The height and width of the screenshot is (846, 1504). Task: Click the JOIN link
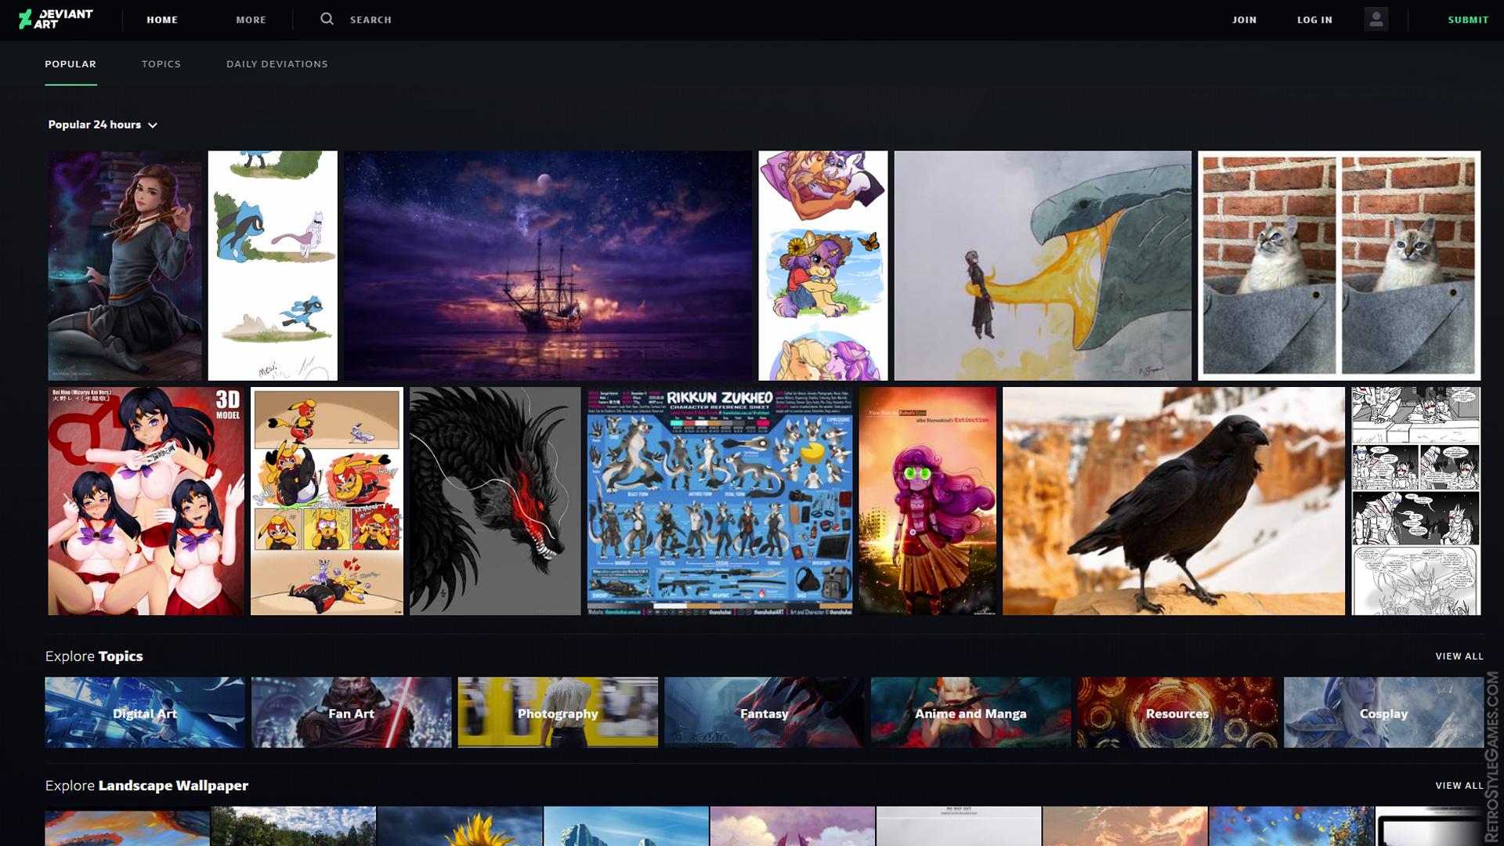pyautogui.click(x=1245, y=20)
